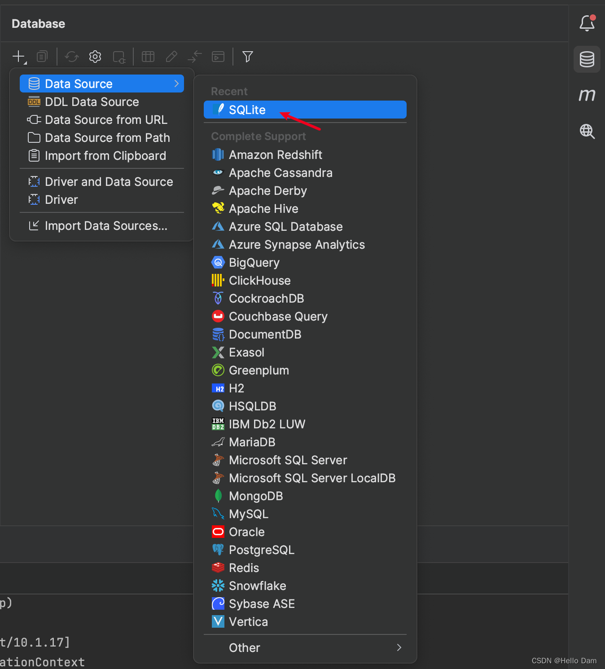Open the new item dropdown with plus icon

[x=18, y=56]
